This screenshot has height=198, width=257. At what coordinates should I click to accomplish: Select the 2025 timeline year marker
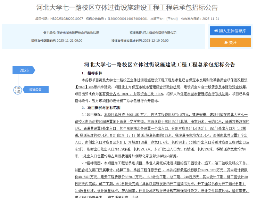24,70
